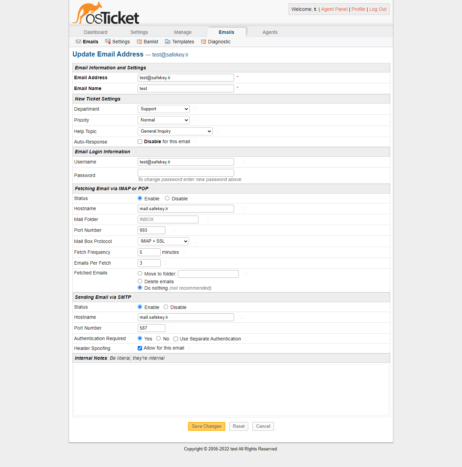Click the osTicket kangaroo logo
Image resolution: width=462 pixels, height=467 pixels.
tap(106, 14)
